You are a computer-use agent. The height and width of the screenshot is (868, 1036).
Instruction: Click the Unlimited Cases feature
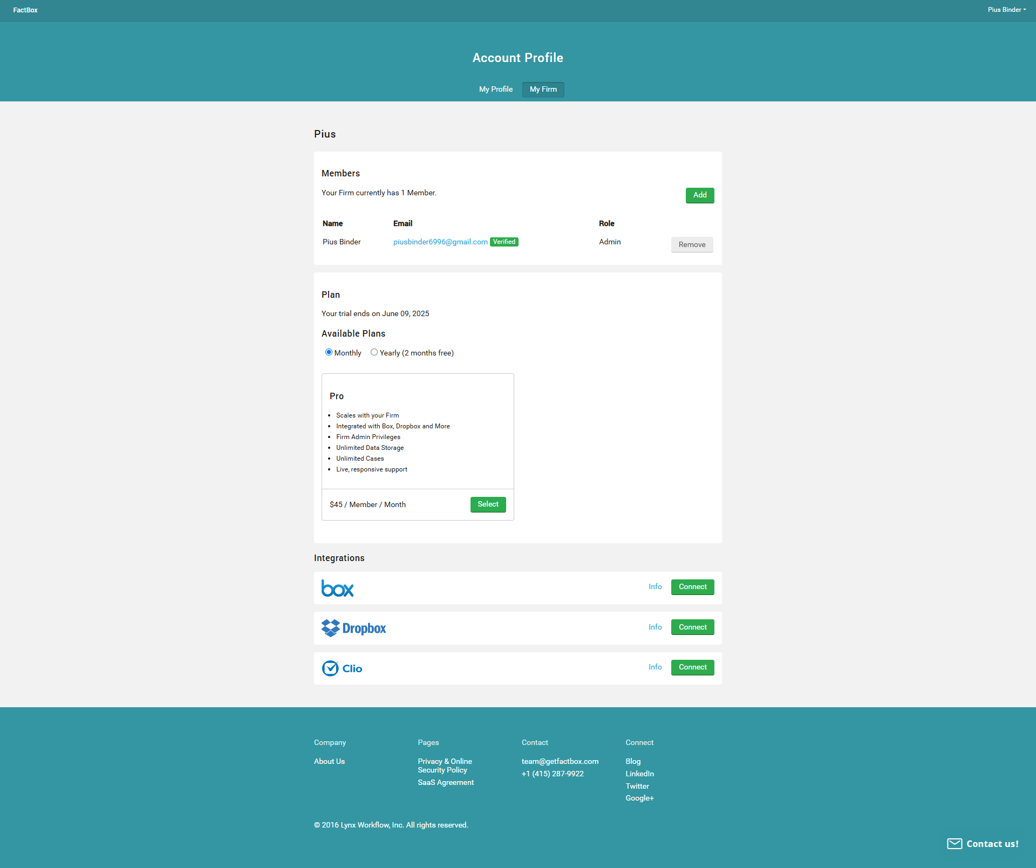pyautogui.click(x=360, y=459)
